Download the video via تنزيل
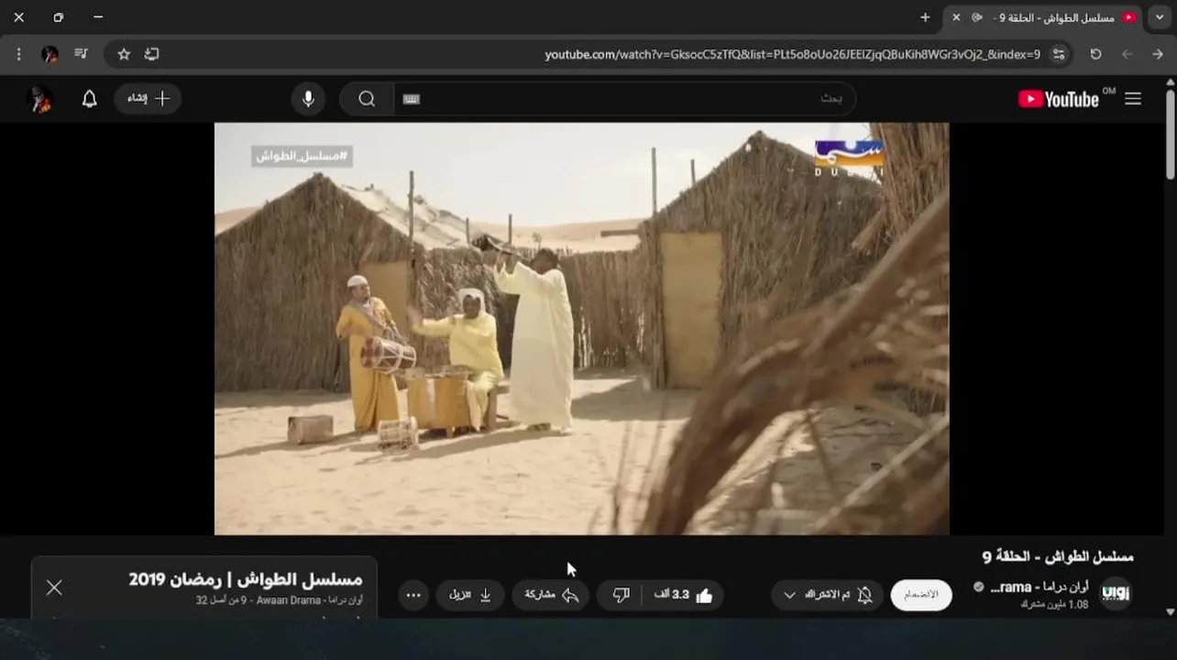The height and width of the screenshot is (660, 1177). tap(470, 595)
